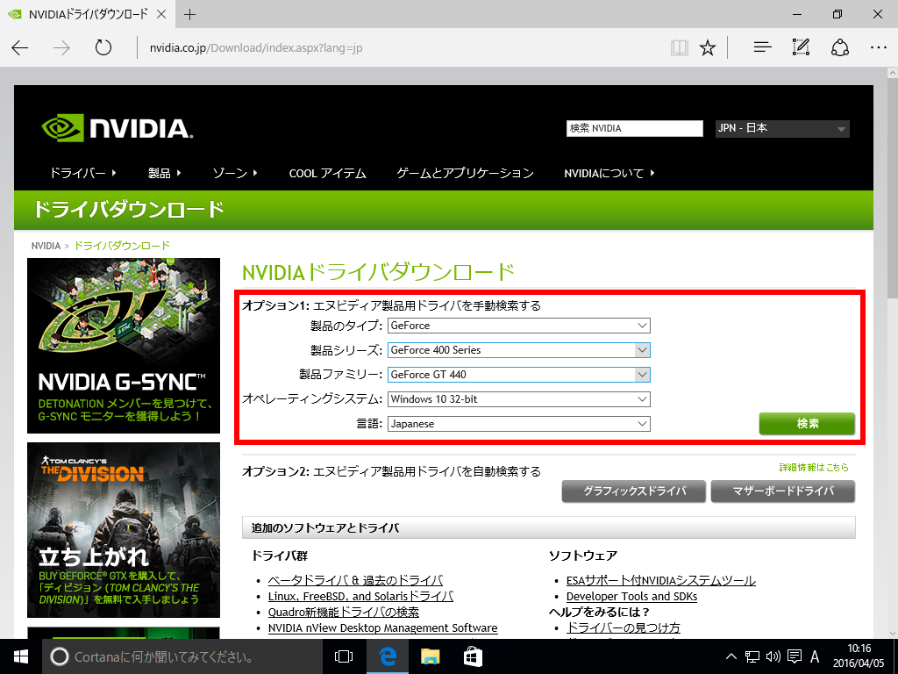Click the refresh page icon
Screen dimensions: 898x674
(103, 47)
